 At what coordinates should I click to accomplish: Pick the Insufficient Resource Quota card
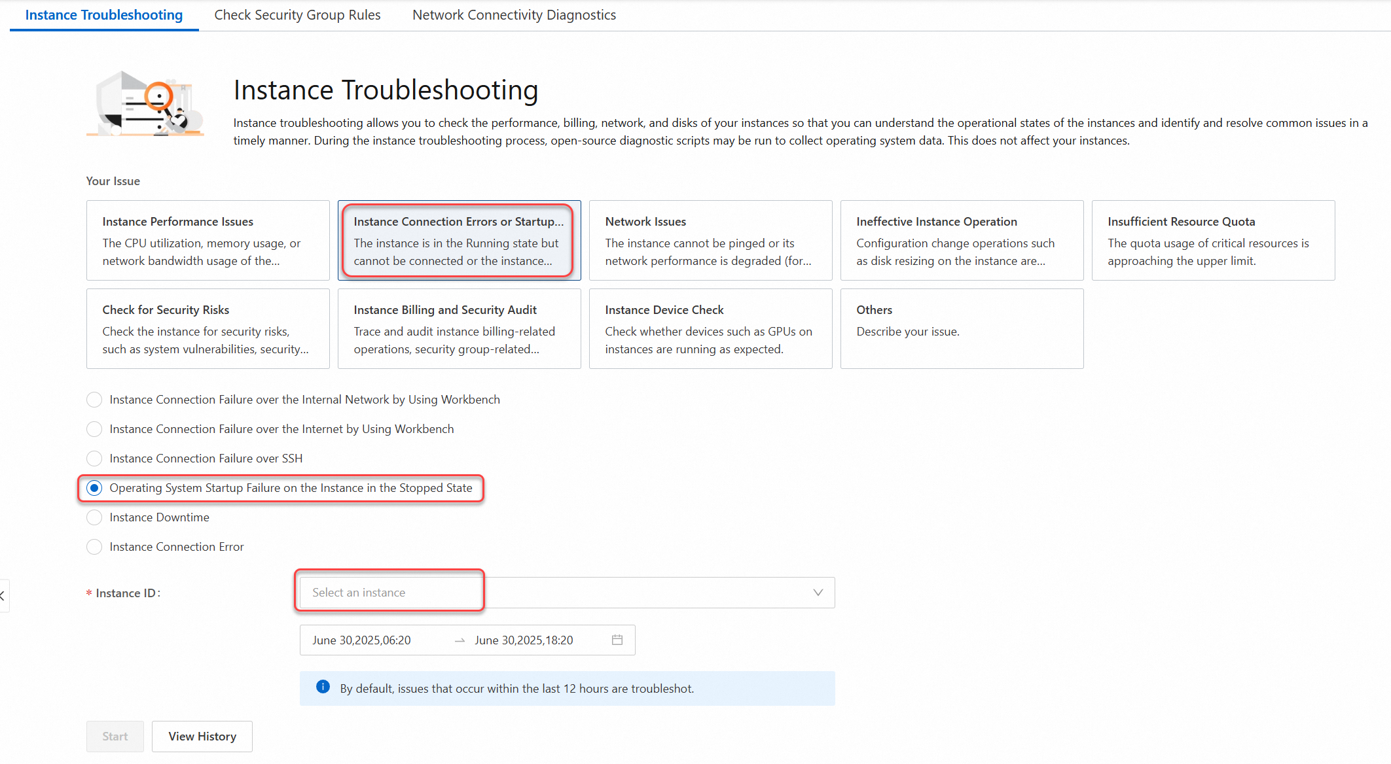click(1213, 241)
